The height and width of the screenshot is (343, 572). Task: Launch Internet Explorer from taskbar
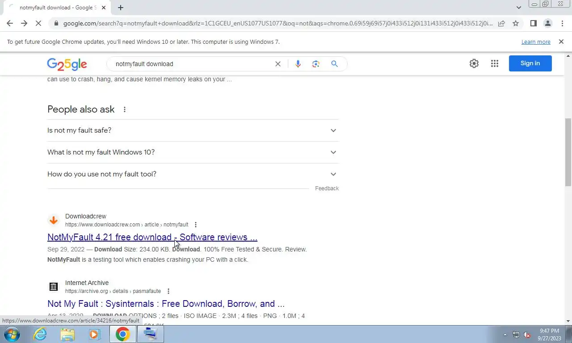click(x=40, y=334)
